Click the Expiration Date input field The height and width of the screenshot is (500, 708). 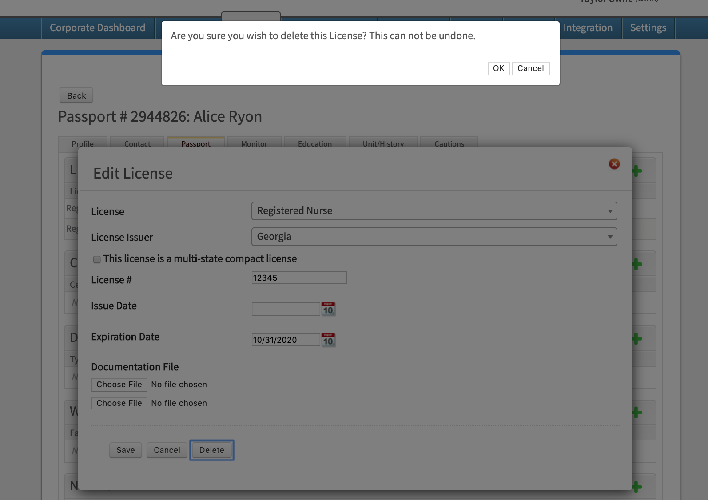pyautogui.click(x=286, y=340)
